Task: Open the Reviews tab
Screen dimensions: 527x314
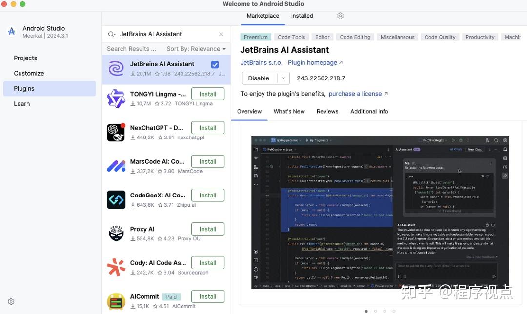Action: coord(327,111)
